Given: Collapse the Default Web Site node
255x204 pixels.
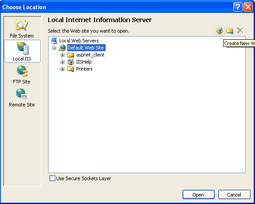Looking at the screenshot, I should pos(54,48).
